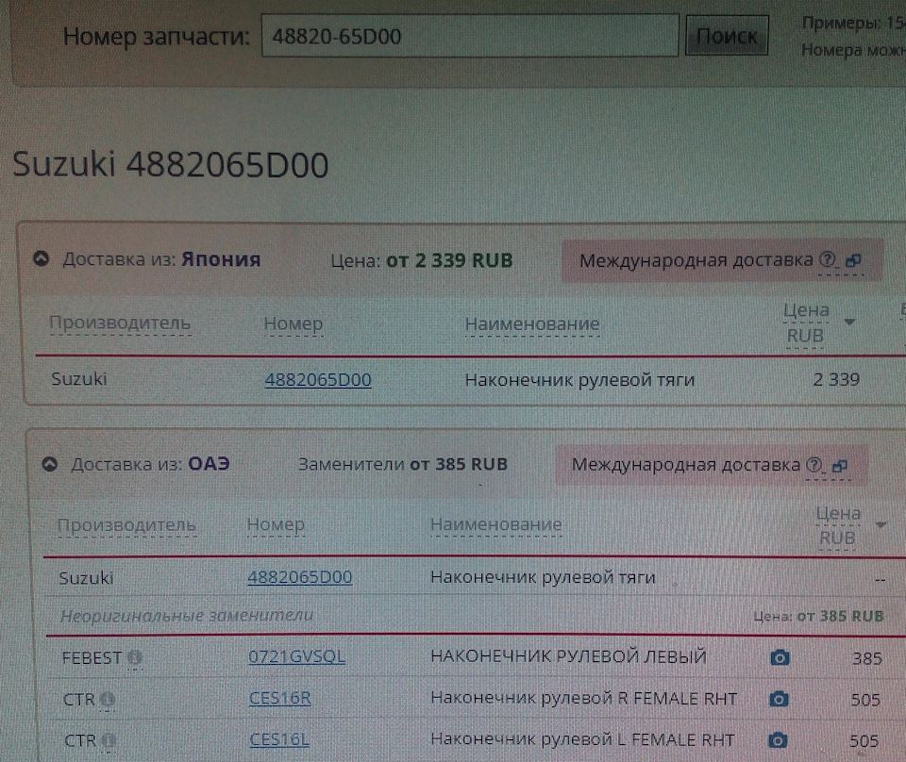The width and height of the screenshot is (906, 762).
Task: Collapse the Япония delivery section
Action: point(41,258)
